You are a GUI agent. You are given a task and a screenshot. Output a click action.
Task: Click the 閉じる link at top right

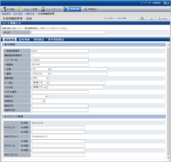pos(166,3)
